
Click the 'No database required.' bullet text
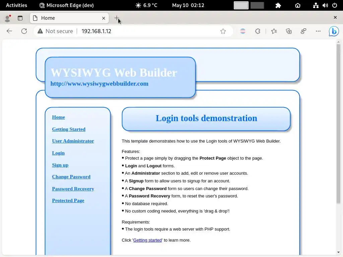pos(147,204)
